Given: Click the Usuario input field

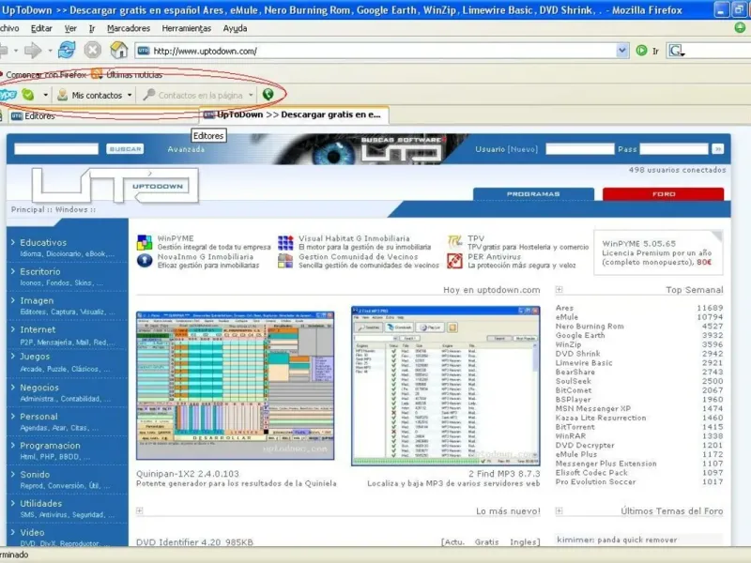Looking at the screenshot, I should point(579,149).
